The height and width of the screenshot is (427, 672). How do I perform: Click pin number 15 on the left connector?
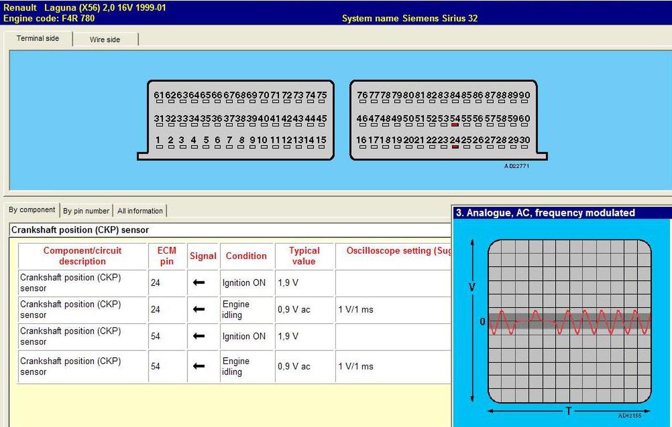point(321,140)
